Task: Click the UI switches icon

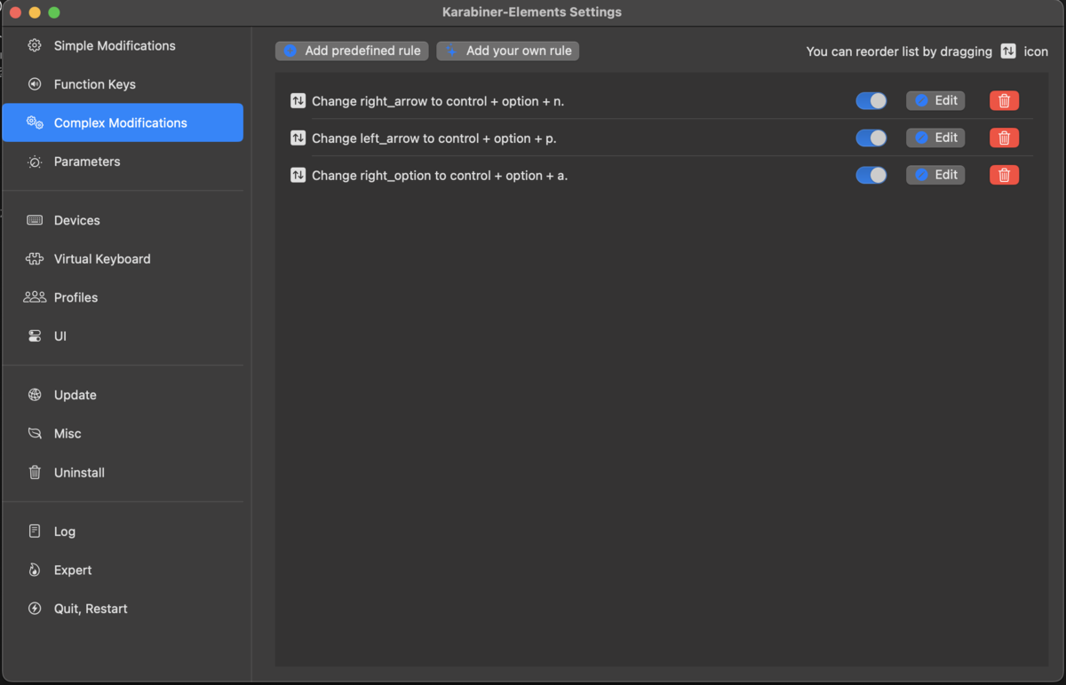Action: coord(35,336)
